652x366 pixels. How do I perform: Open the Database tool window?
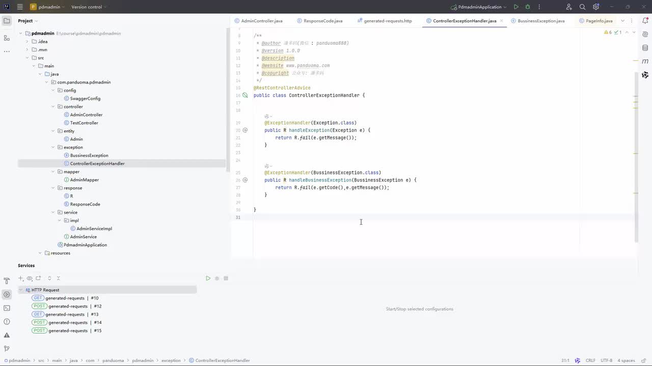645,48
